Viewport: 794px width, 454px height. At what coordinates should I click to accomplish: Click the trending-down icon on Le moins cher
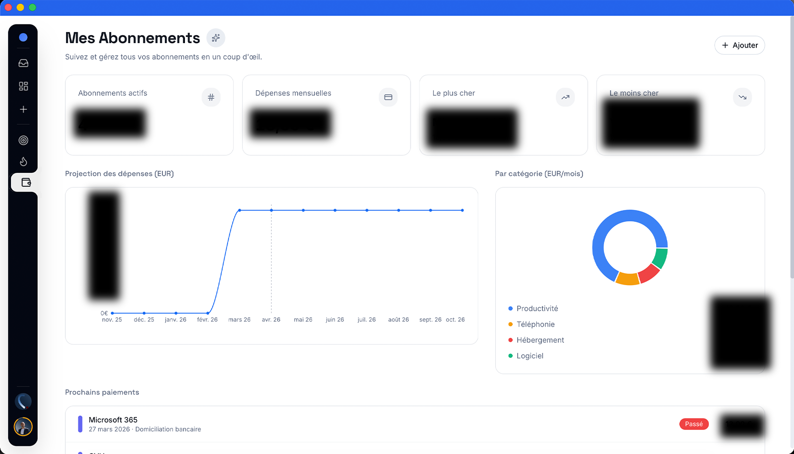(x=742, y=97)
